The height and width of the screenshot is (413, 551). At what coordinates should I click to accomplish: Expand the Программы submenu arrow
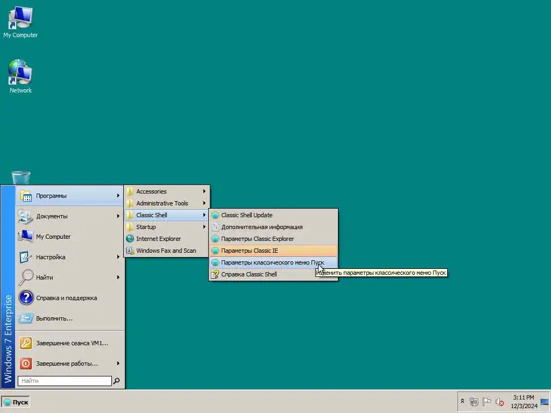tap(118, 196)
